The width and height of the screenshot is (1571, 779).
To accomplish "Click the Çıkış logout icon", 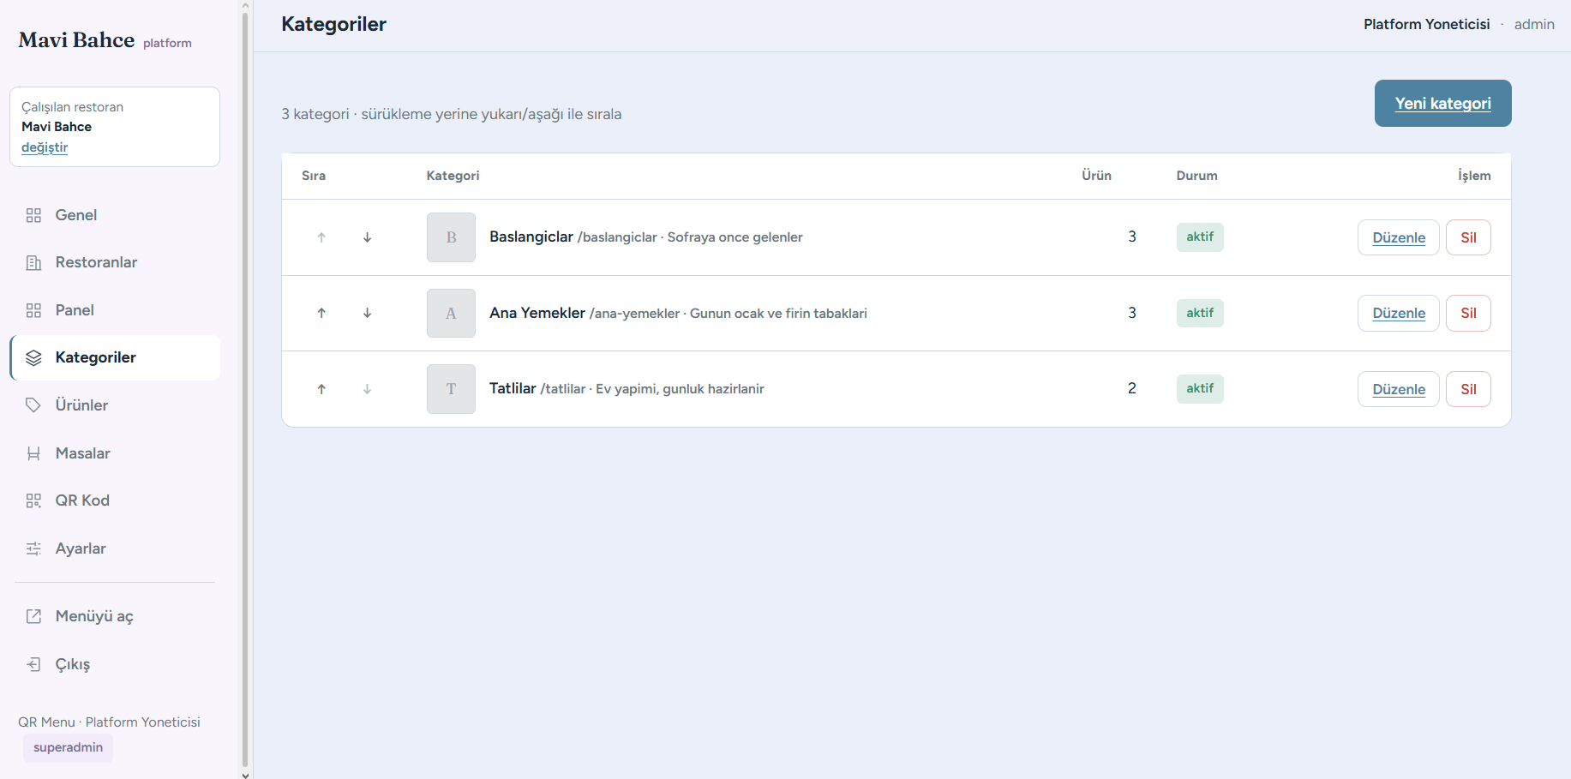I will (x=33, y=664).
